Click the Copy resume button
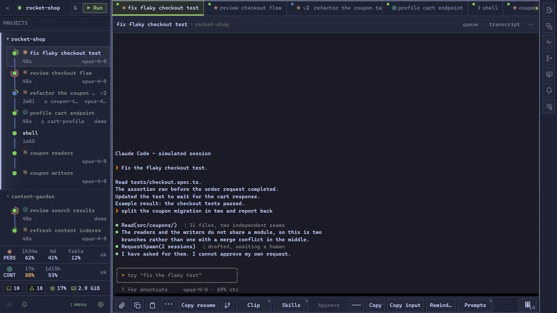The width and height of the screenshot is (557, 313). [198, 305]
